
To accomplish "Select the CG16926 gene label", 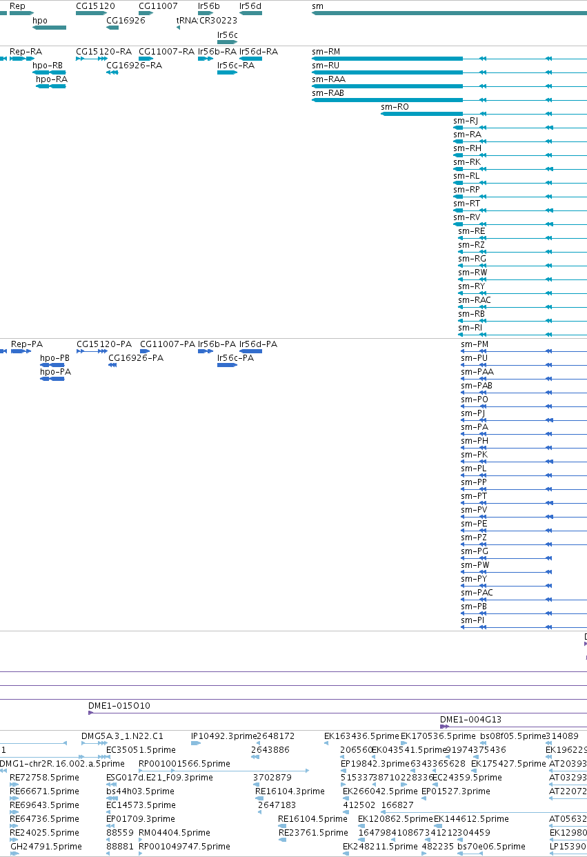I will (x=126, y=20).
